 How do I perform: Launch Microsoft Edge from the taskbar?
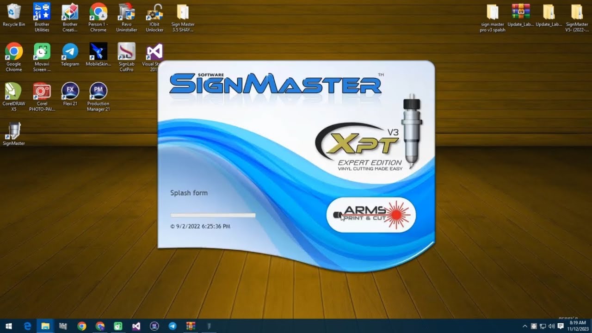coord(27,326)
